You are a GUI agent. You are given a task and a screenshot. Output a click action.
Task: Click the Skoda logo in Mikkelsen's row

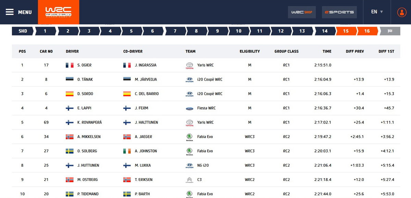[x=189, y=137]
